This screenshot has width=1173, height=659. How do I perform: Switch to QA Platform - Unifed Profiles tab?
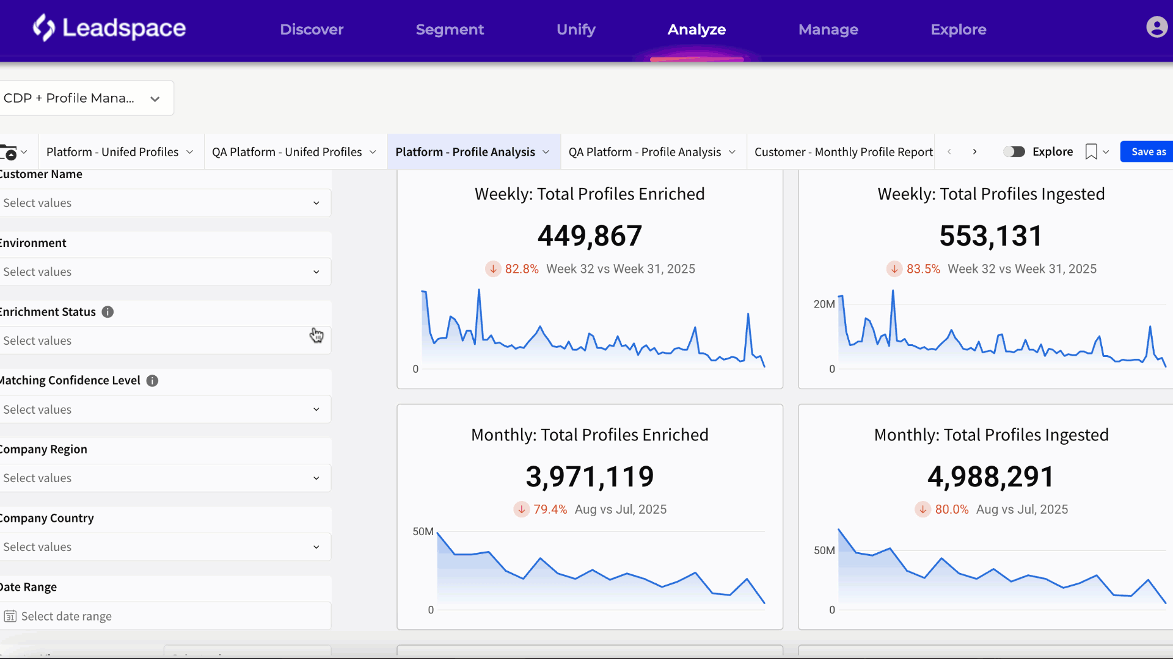point(287,152)
